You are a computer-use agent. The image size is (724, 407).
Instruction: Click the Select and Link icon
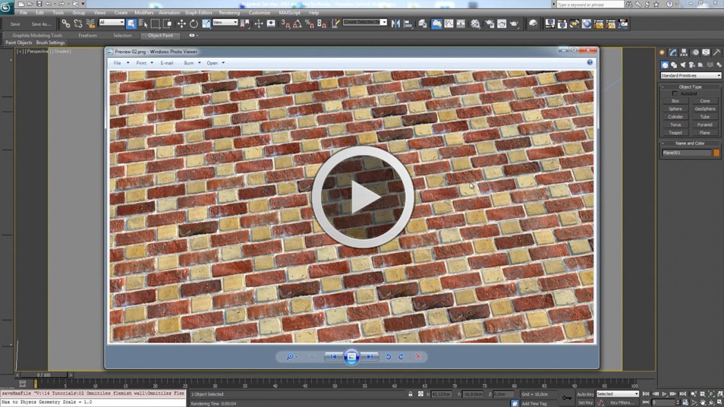[66, 23]
